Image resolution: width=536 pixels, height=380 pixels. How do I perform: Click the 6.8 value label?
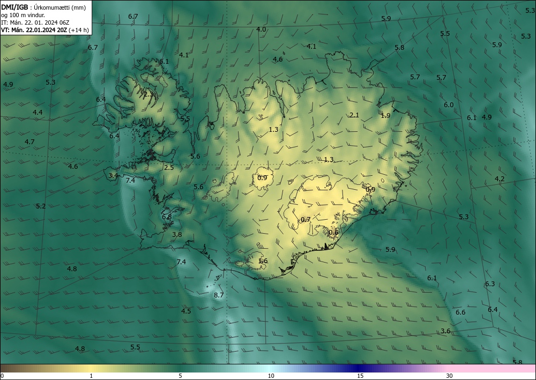(167, 217)
